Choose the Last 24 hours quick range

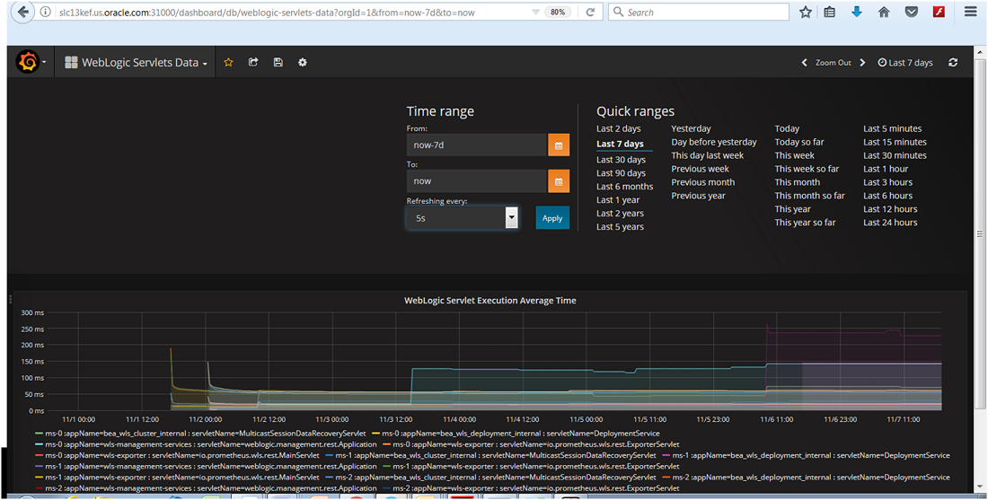[890, 223]
